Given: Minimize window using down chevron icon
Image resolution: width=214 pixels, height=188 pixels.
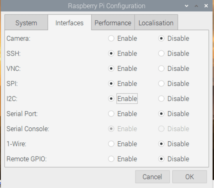Looking at the screenshot, I should tap(186, 6).
